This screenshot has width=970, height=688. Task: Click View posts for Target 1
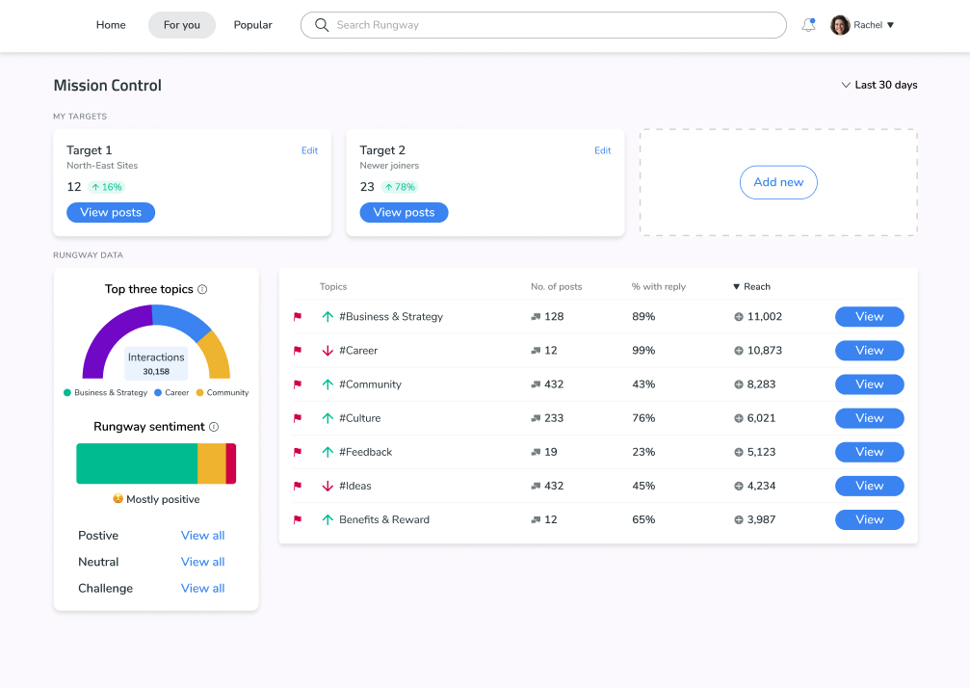pos(110,212)
